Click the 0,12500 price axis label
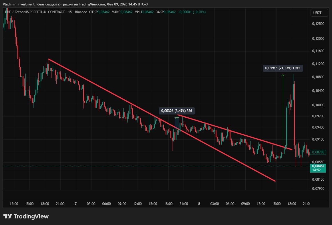The image size is (332, 225). tap(318, 23)
